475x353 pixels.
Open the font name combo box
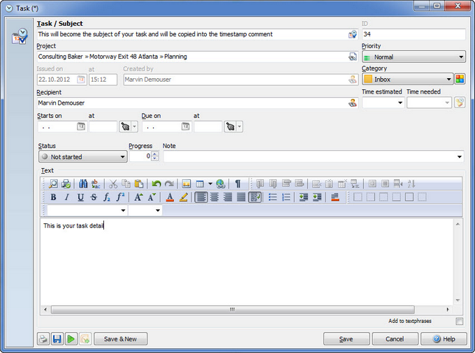[87, 210]
